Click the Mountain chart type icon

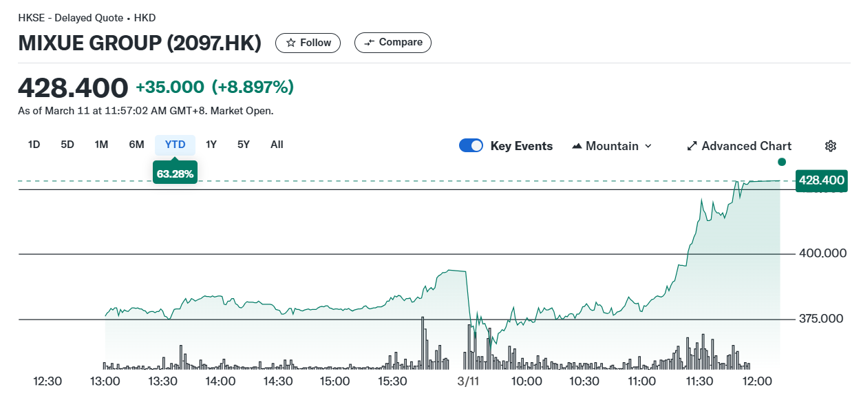[577, 146]
